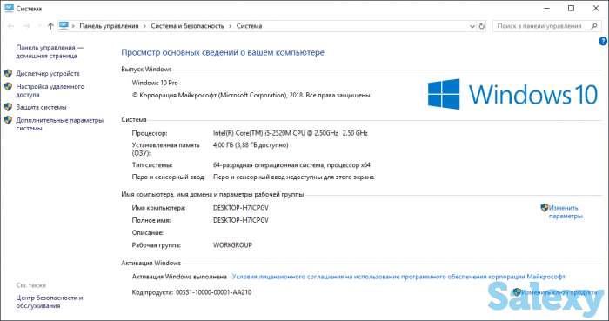Open 'Панель управления — домашняя страница' link
Viewport: 609px width, 321px height.
click(x=50, y=51)
